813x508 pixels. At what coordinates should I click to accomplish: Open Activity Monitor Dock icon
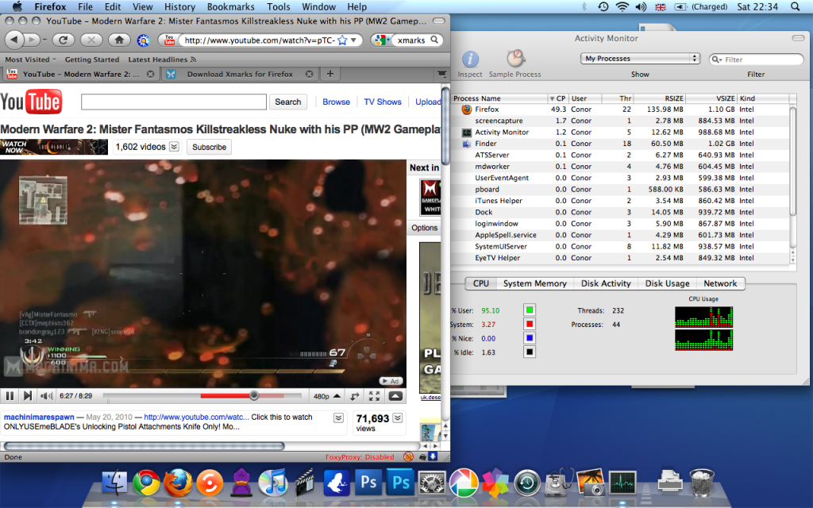622,483
